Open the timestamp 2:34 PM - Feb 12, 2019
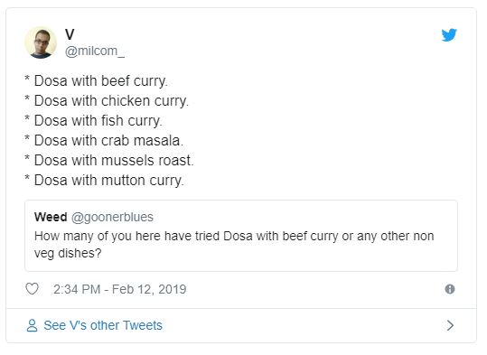The height and width of the screenshot is (355, 487). click(x=119, y=289)
